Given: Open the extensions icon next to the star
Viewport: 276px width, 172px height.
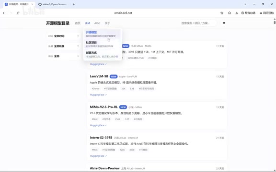Looking at the screenshot, I should [230, 13].
